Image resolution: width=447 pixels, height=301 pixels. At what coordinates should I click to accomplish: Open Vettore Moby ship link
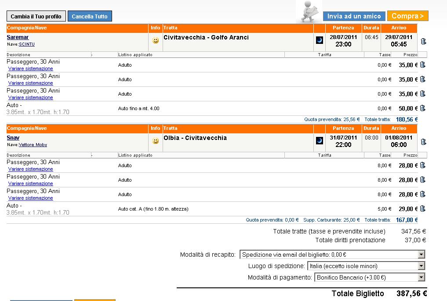point(33,145)
